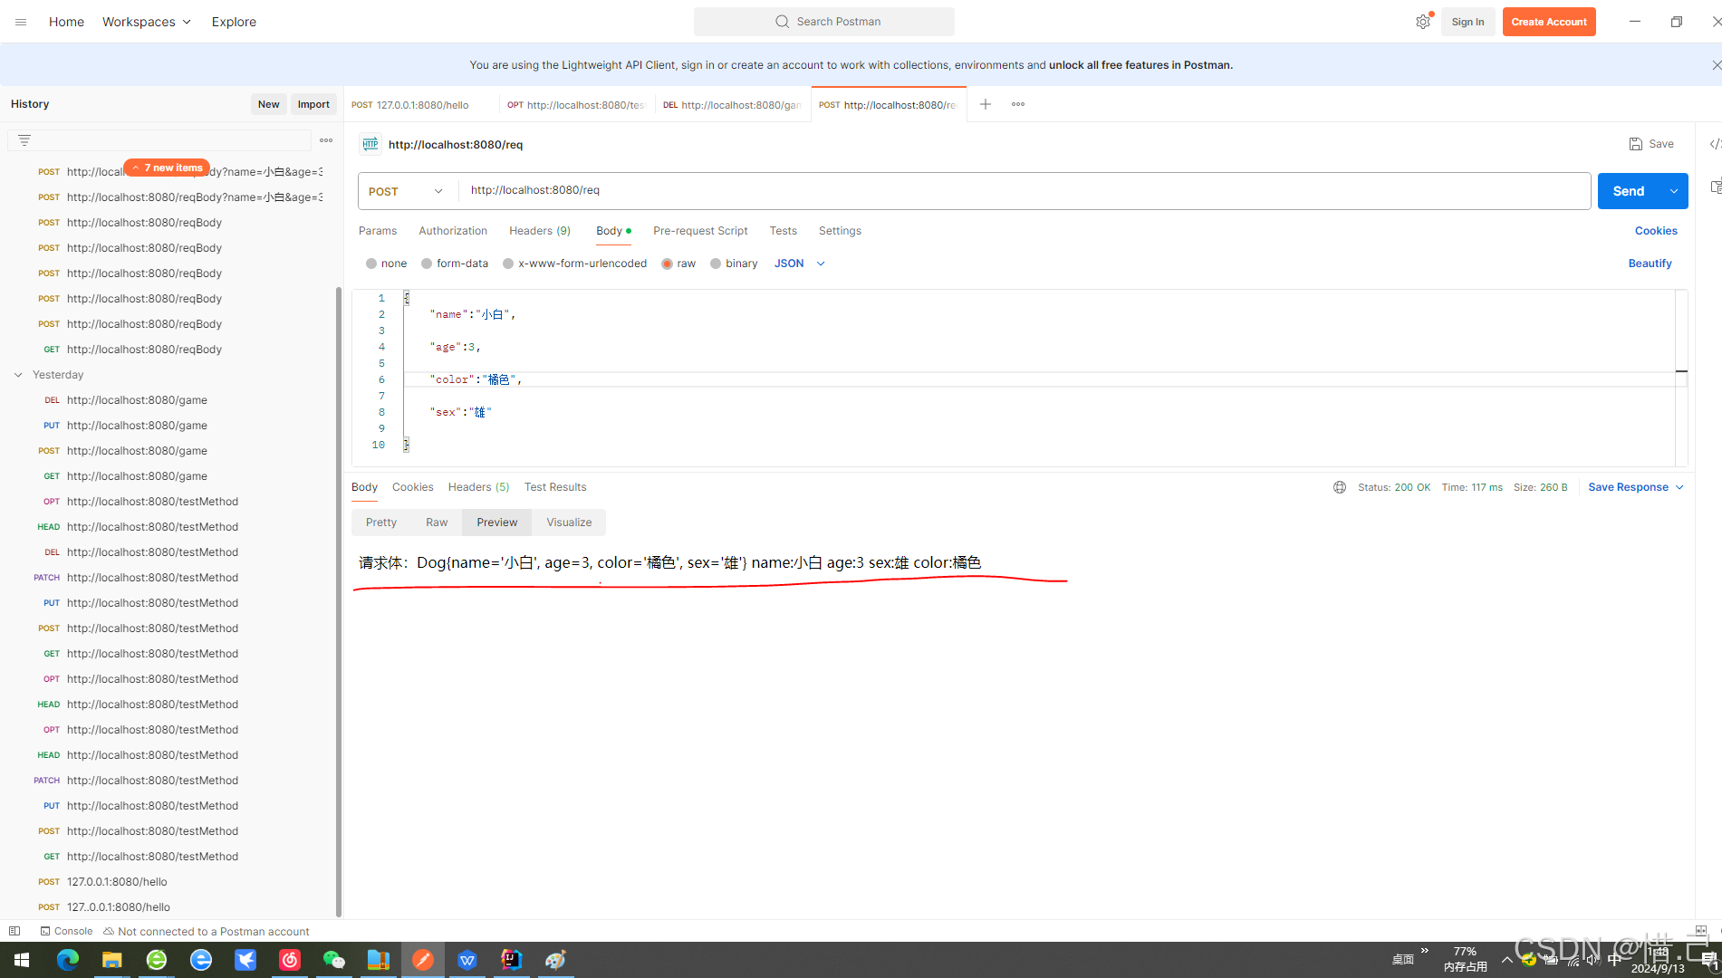Collapse the 7 new items badge

(x=167, y=168)
